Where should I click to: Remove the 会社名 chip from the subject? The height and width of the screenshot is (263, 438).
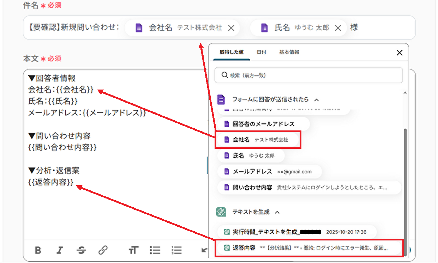231,28
